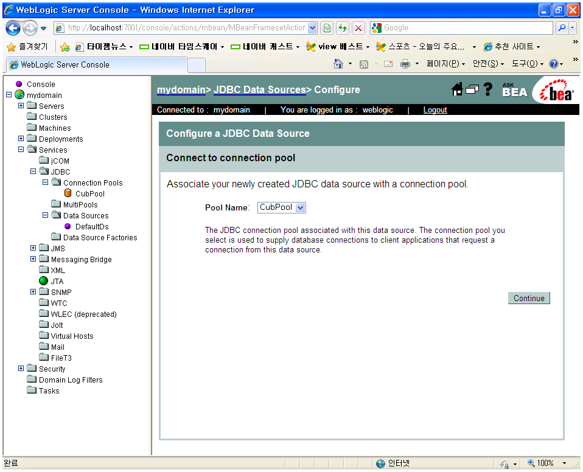The height and width of the screenshot is (472, 583).
Task: Open the 도구(O) menu
Action: [x=527, y=64]
